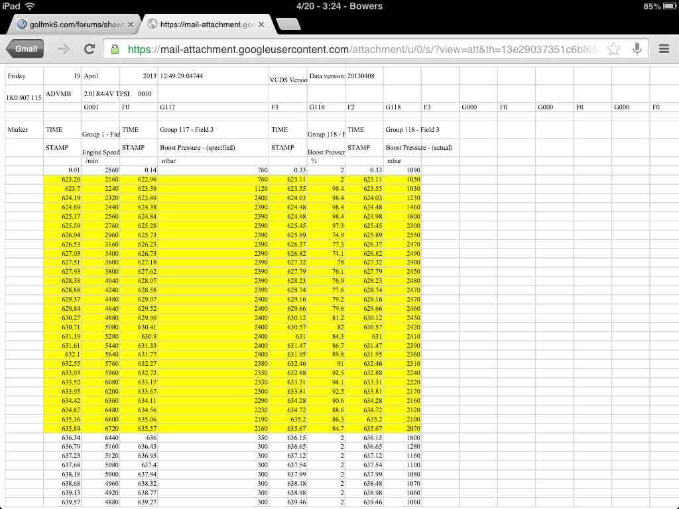
Task: Click the 'VCDS Versio' cell
Action: coord(288,80)
